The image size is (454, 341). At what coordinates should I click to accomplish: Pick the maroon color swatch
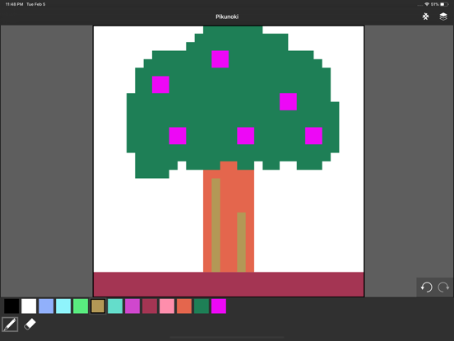point(150,306)
